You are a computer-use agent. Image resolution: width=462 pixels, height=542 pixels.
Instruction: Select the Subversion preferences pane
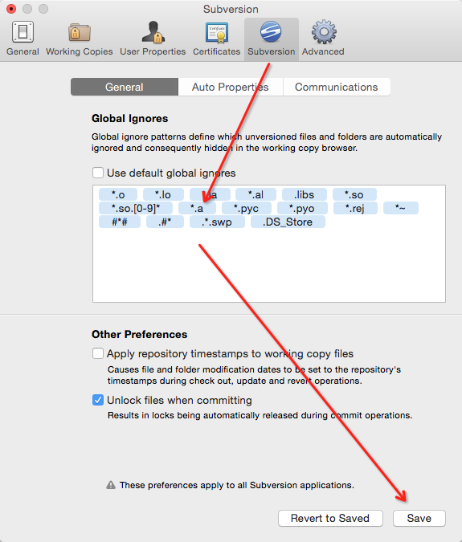pos(271,39)
